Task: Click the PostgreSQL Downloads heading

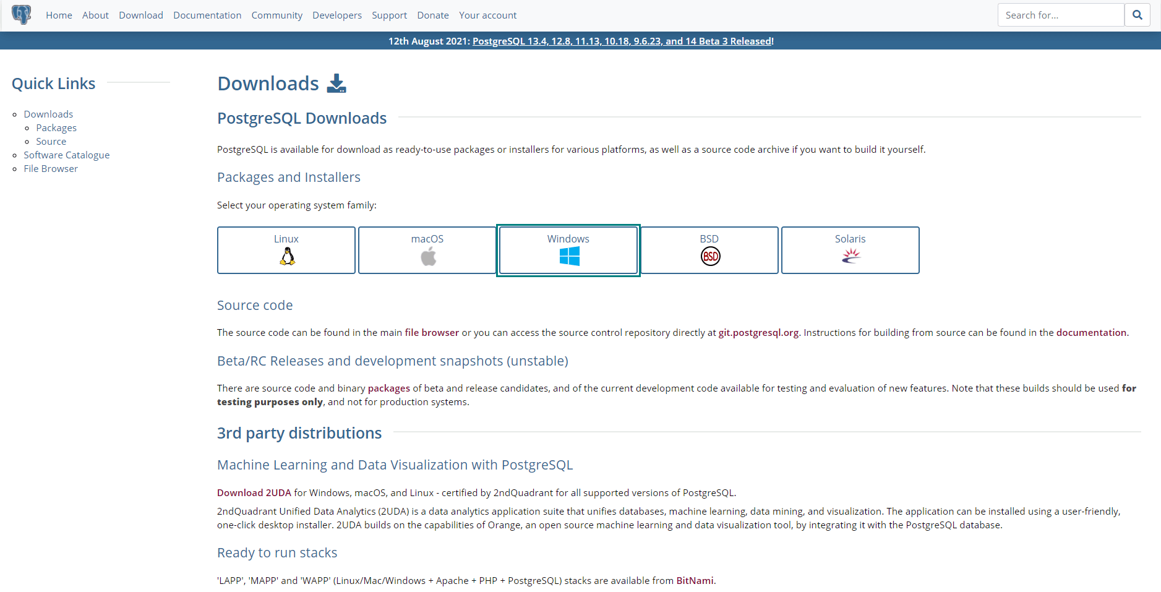Action: pos(302,118)
